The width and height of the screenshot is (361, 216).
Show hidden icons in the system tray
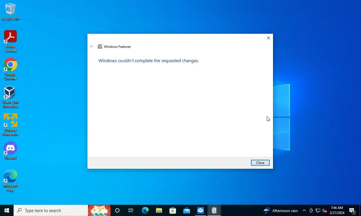point(304,210)
